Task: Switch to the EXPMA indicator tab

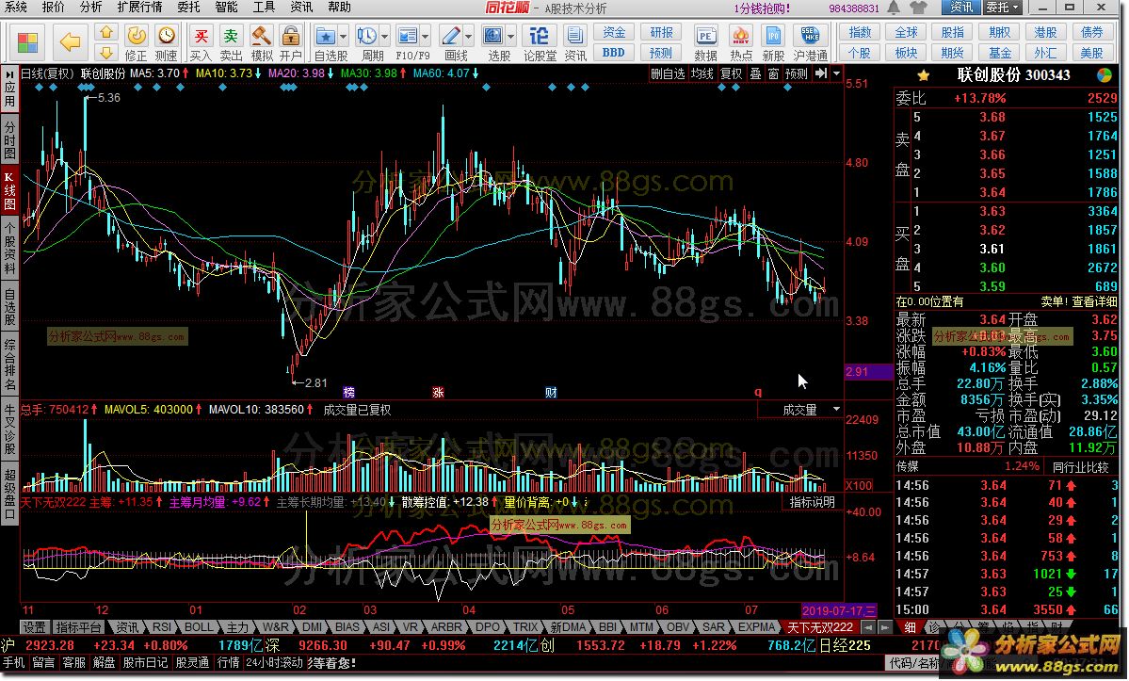Action: (x=756, y=627)
